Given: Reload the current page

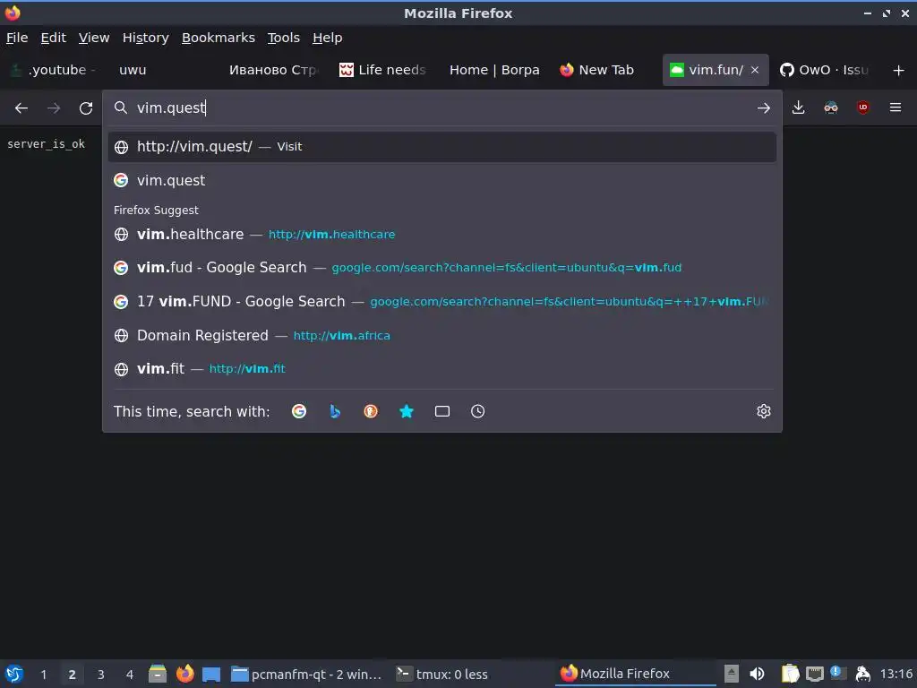Looking at the screenshot, I should pos(86,107).
